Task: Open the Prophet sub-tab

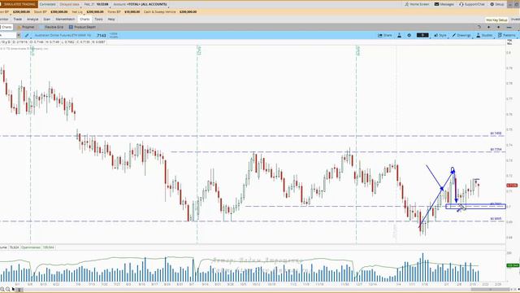Action: coord(26,27)
